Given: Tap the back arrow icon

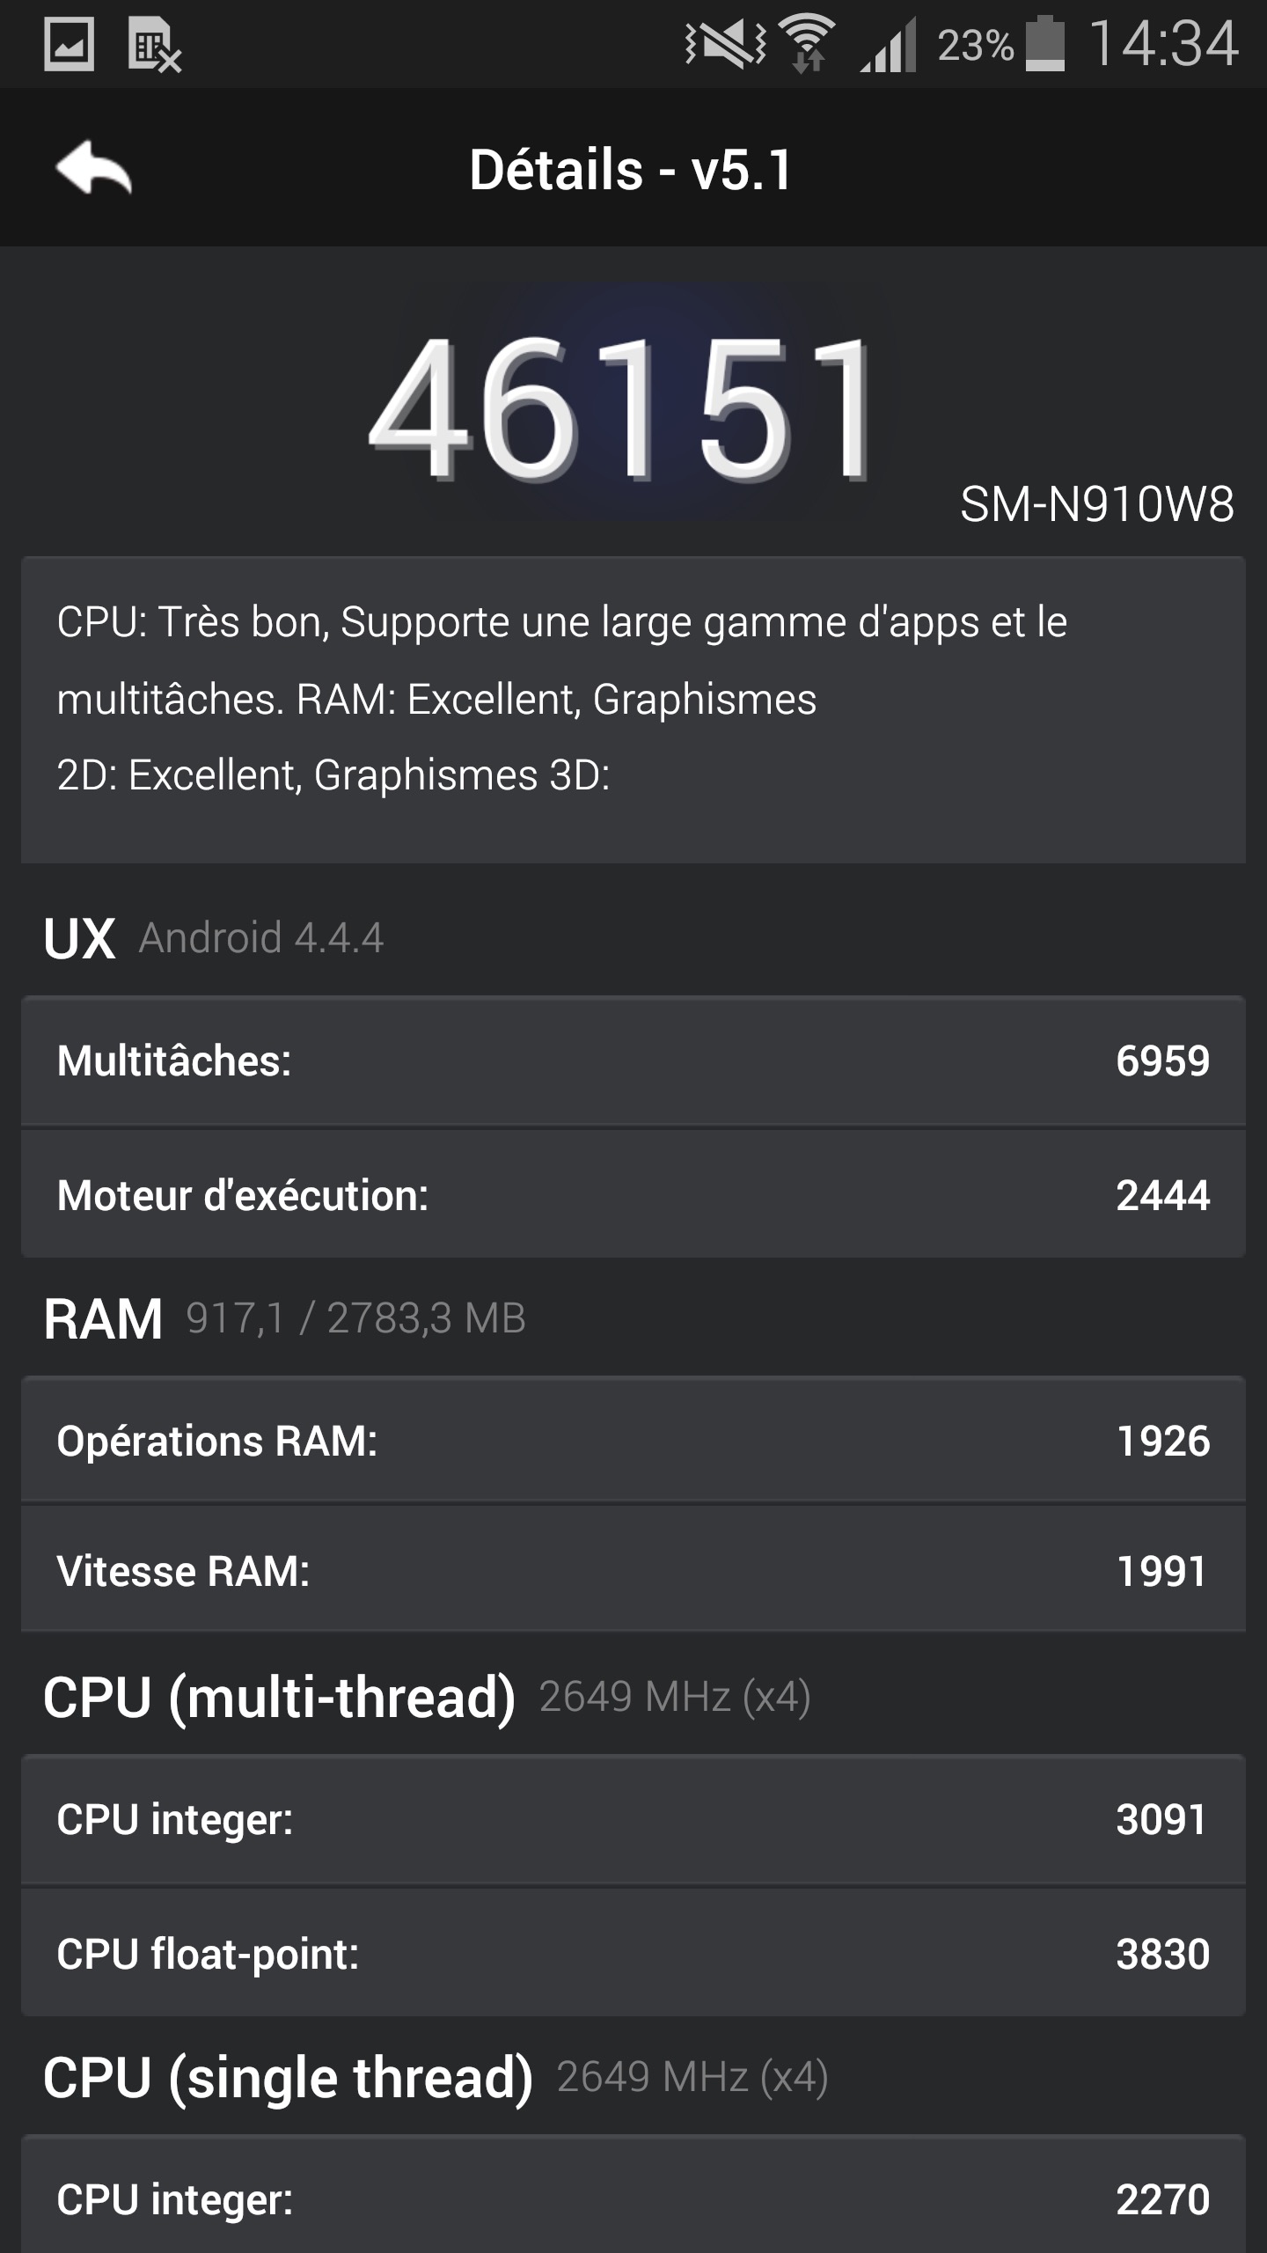Looking at the screenshot, I should pos(94,168).
